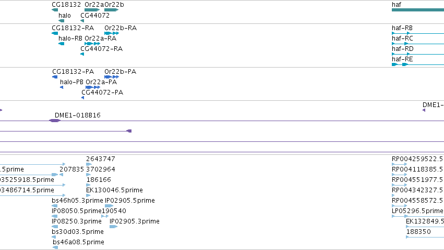The width and height of the screenshot is (444, 250).
Task: Select the Or22a gene glyph
Action: [x=92, y=10]
